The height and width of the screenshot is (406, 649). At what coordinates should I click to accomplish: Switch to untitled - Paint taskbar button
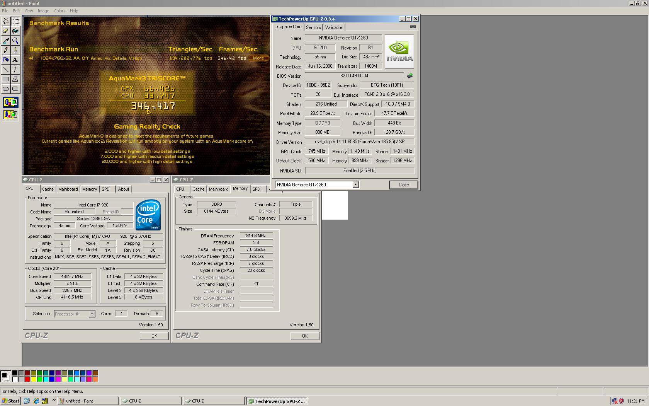pos(88,401)
